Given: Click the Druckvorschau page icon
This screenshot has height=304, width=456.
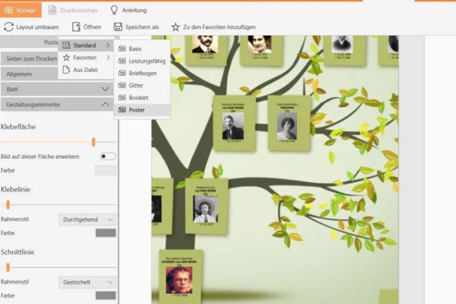Looking at the screenshot, I should coord(52,10).
